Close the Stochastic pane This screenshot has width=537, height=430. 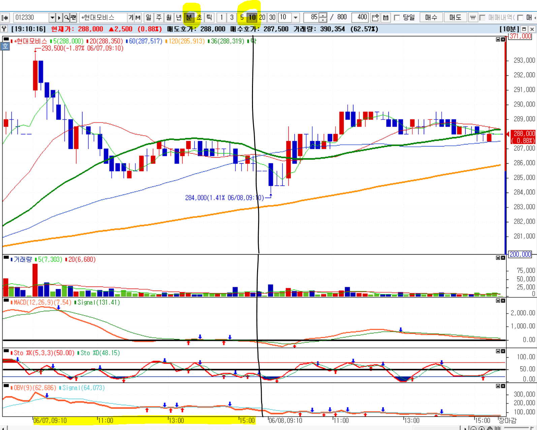pyautogui.click(x=503, y=351)
